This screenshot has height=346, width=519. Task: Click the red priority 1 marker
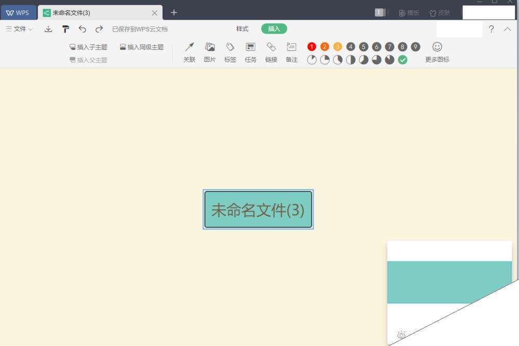[311, 47]
